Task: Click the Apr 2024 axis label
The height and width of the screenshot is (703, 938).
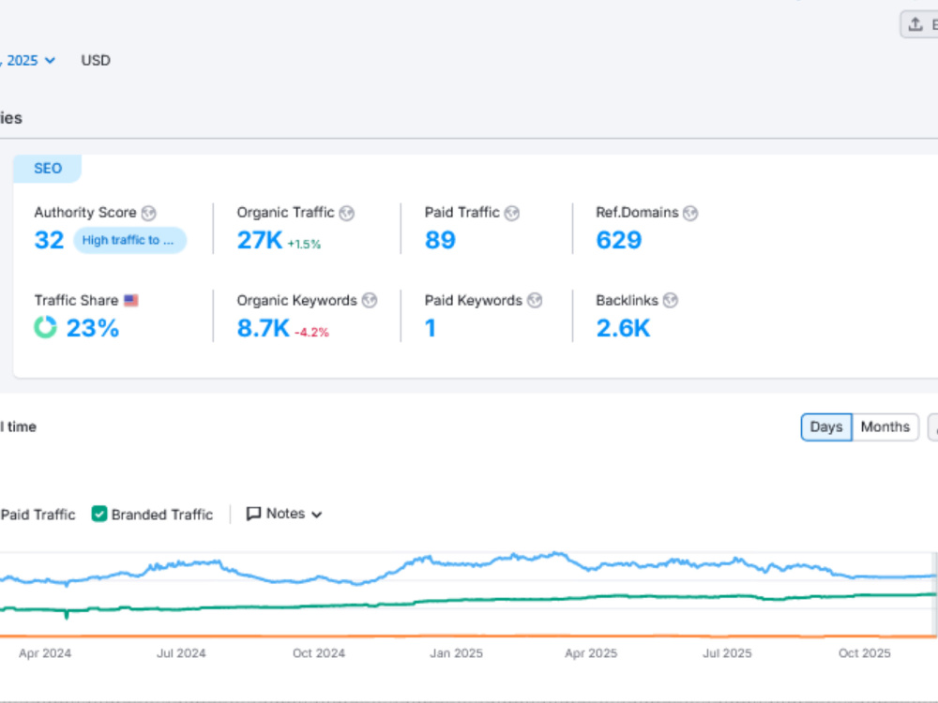Action: tap(45, 652)
